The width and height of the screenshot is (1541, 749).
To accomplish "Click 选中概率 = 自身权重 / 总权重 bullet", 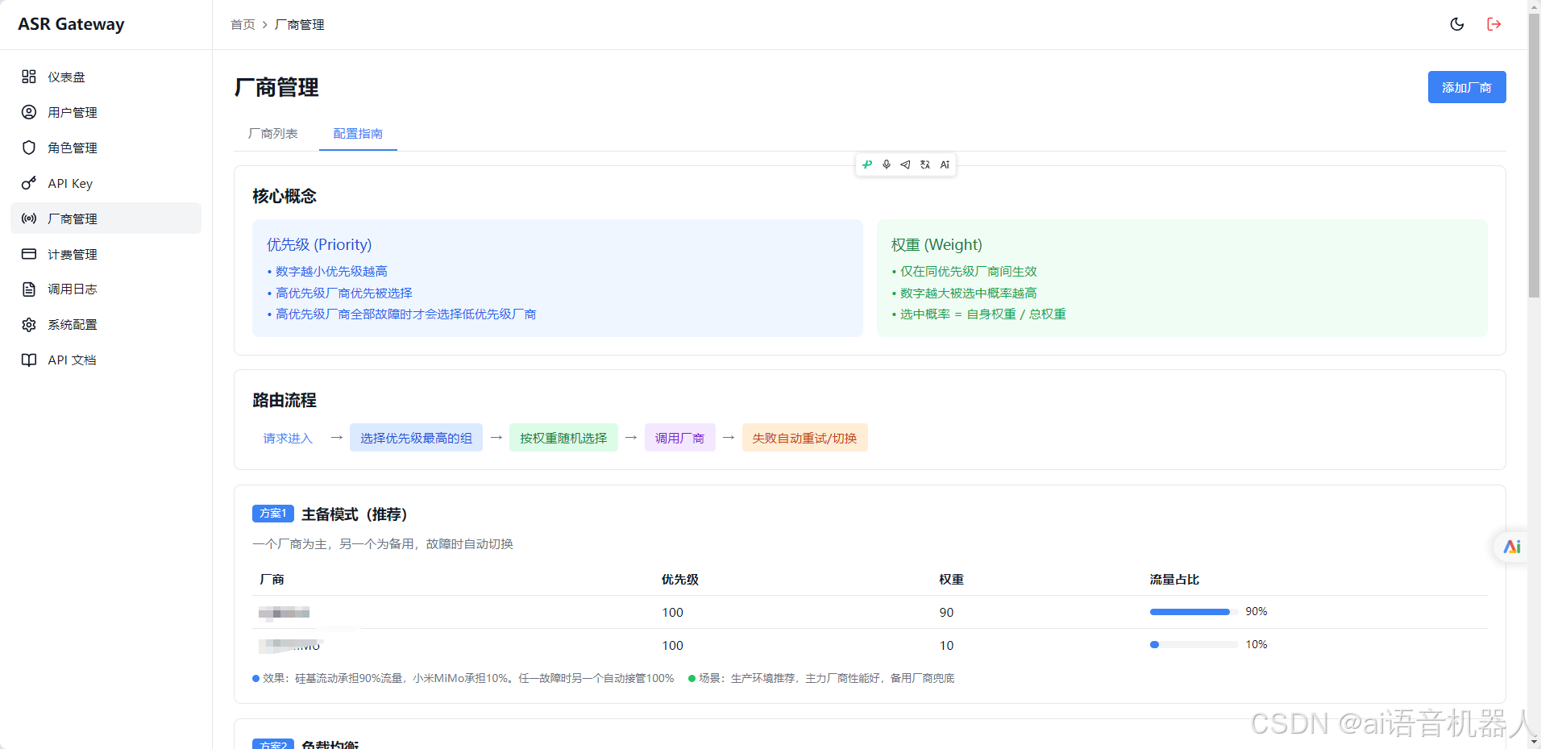I will 978,314.
